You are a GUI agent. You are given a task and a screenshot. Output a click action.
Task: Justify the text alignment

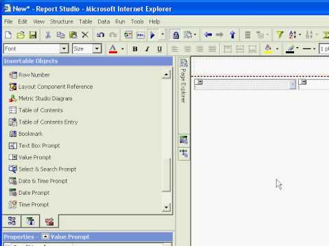[x=212, y=49]
